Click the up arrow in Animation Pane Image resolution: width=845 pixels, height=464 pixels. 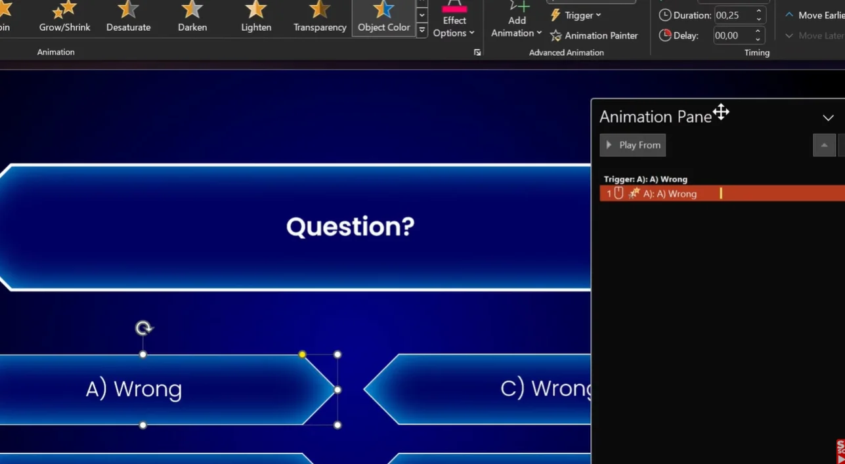pyautogui.click(x=824, y=145)
